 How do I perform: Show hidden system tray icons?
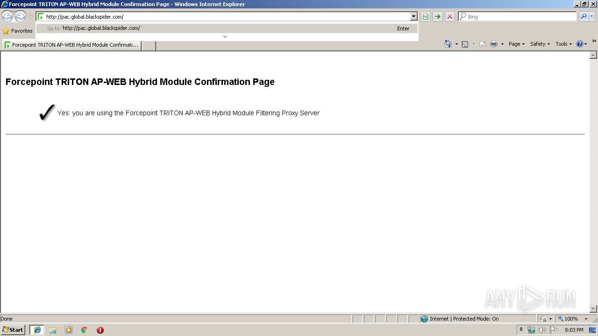(521, 330)
